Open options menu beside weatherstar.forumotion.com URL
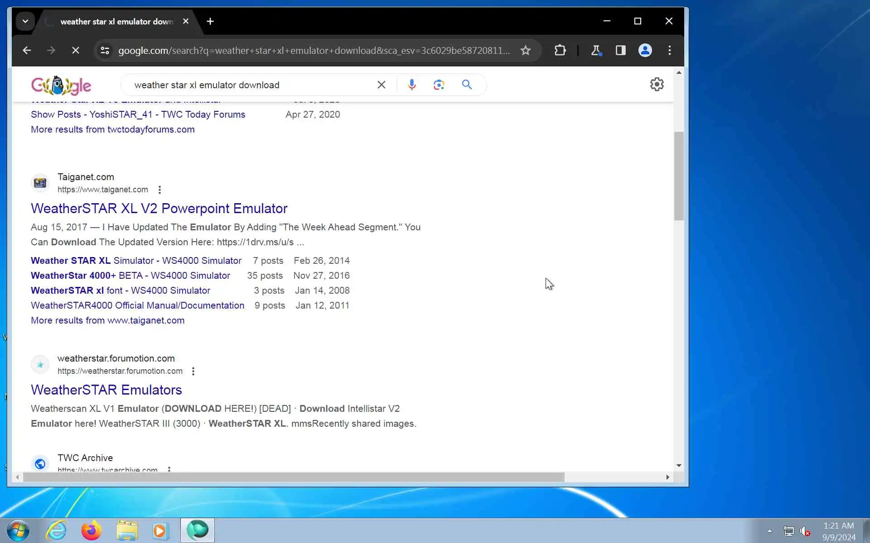This screenshot has width=870, height=543. coord(193,371)
